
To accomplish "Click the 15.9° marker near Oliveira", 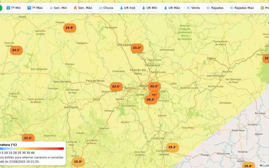I will point(78,162).
